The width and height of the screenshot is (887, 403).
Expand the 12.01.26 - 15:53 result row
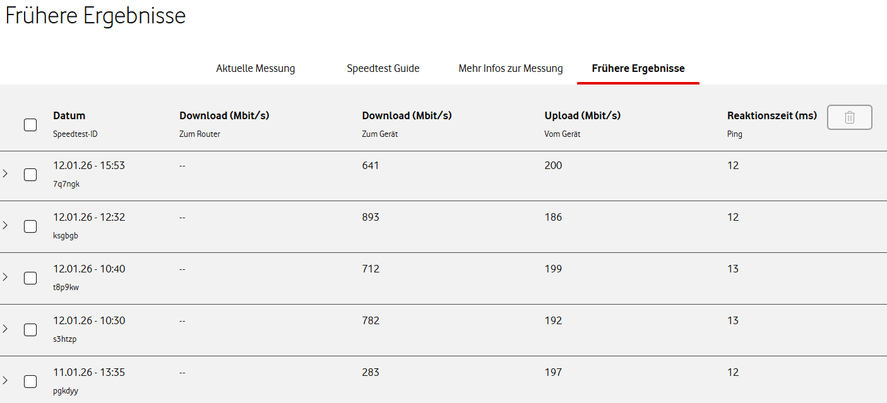5,173
